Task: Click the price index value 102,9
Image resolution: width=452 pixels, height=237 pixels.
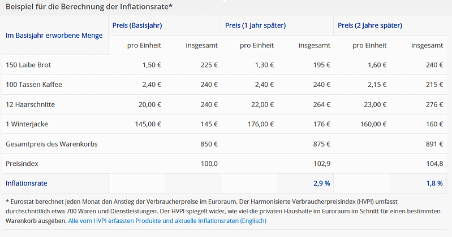Action: tap(321, 164)
